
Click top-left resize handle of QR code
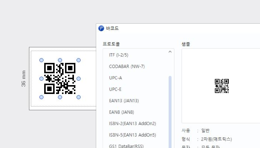click(x=42, y=60)
